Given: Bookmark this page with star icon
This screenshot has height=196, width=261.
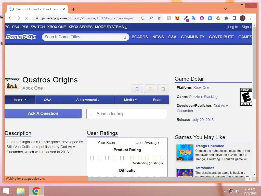Looking at the screenshot, I should [x=159, y=18].
